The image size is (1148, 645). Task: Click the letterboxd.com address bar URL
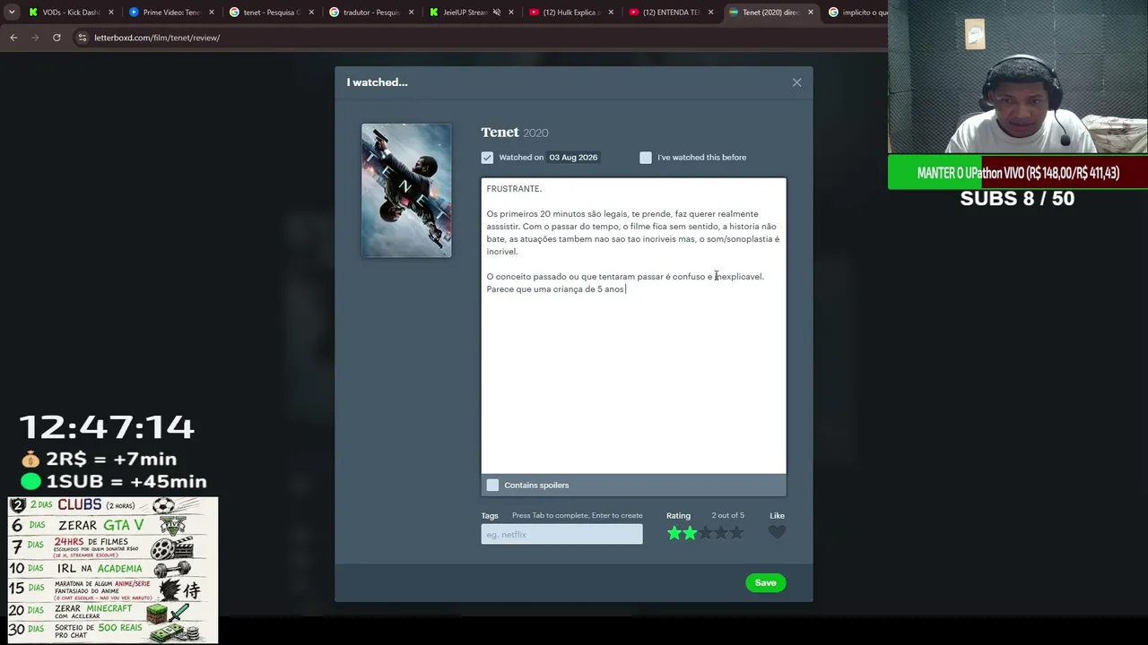pos(157,38)
